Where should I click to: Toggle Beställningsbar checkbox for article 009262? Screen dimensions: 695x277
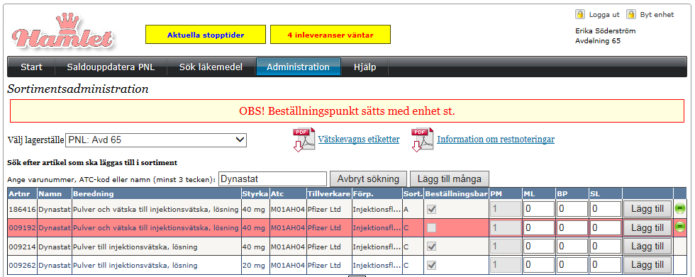pos(431,265)
